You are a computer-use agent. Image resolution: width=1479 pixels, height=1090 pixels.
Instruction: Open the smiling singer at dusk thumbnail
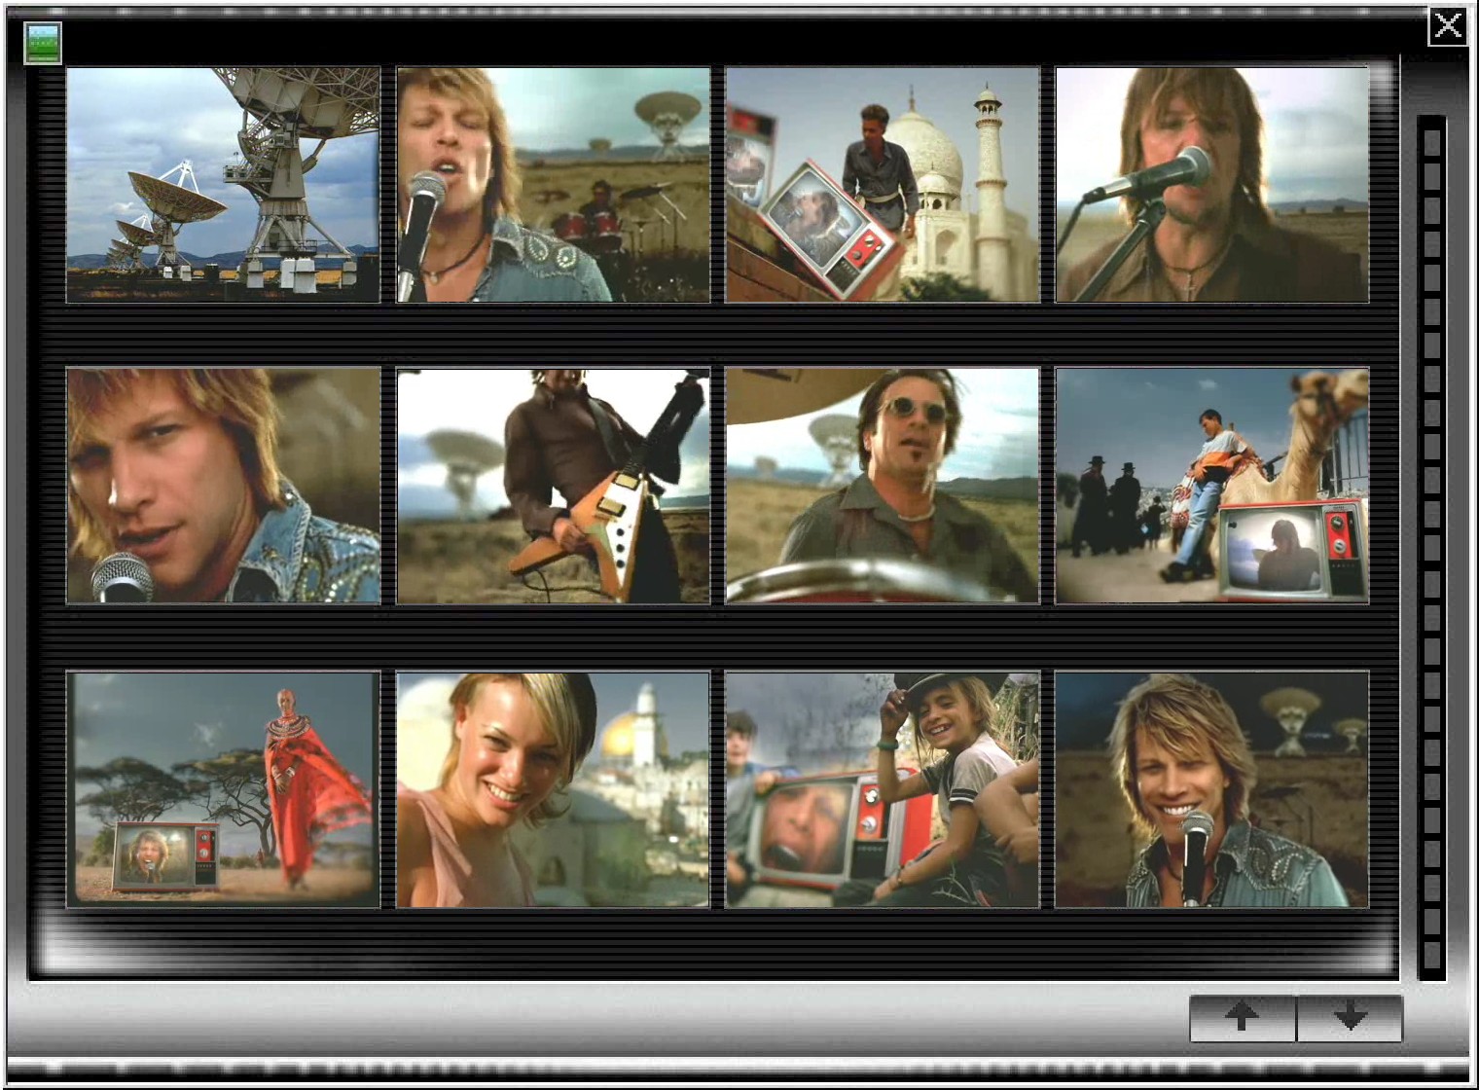(1212, 789)
